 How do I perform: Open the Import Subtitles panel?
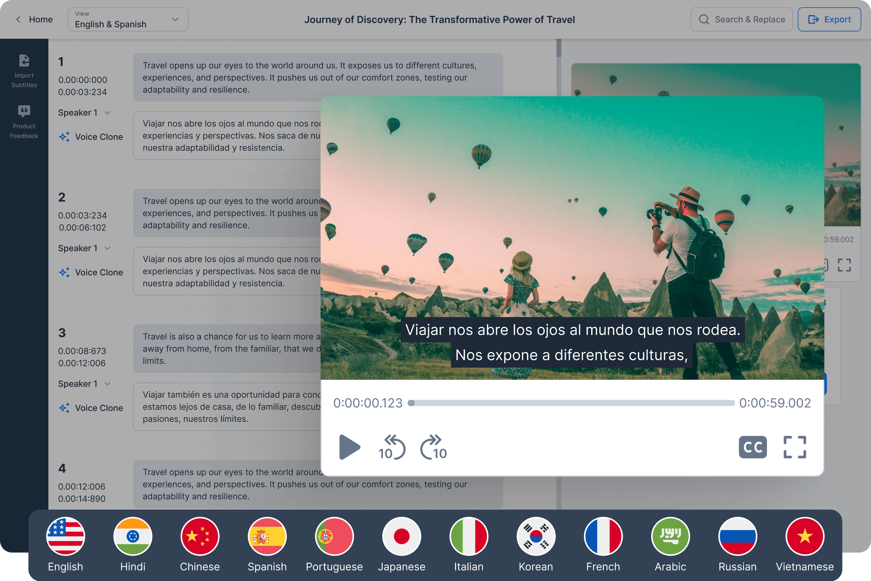pos(24,71)
